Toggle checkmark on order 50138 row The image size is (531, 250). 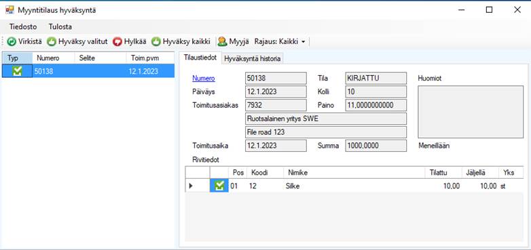pos(17,71)
